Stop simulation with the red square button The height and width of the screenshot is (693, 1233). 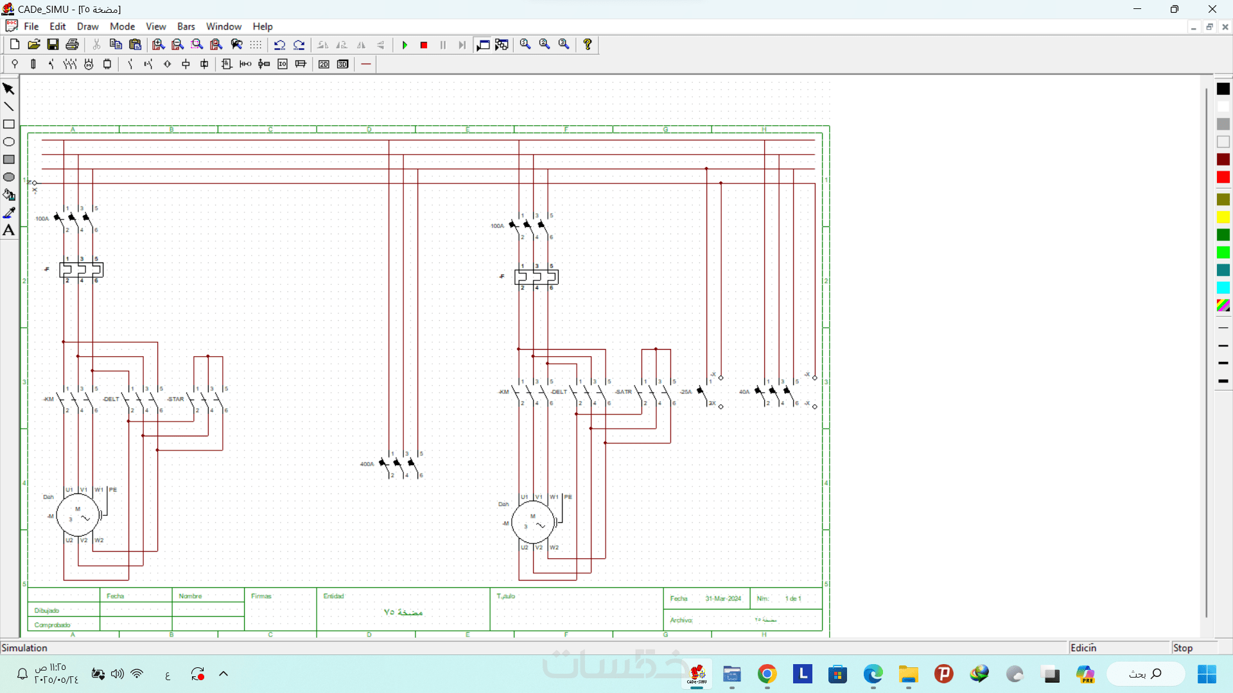click(424, 45)
